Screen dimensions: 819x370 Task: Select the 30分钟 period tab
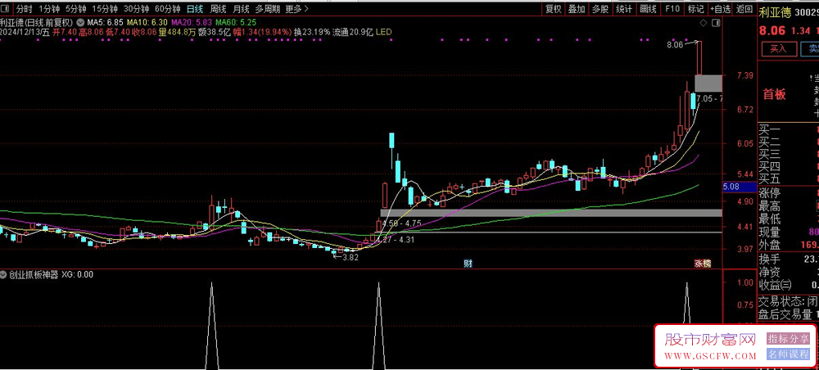tap(136, 9)
